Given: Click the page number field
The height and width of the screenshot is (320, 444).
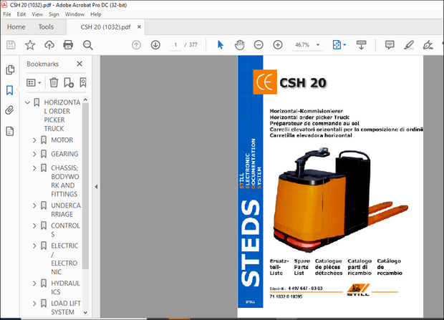Looking at the screenshot, I should (175, 45).
